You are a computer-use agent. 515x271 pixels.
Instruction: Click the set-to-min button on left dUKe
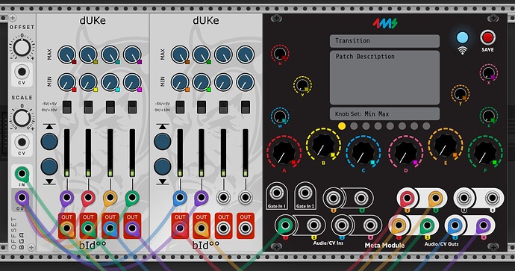pyautogui.click(x=49, y=166)
